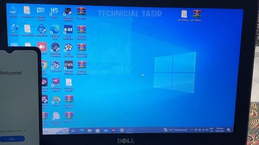The height and width of the screenshot is (145, 259).
Task: Open the Control Panel desktop shortcut
Action: pyautogui.click(x=41, y=13)
